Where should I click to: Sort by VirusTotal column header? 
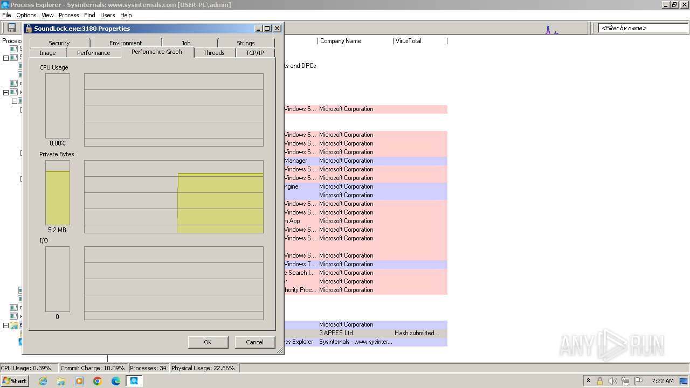pos(420,41)
